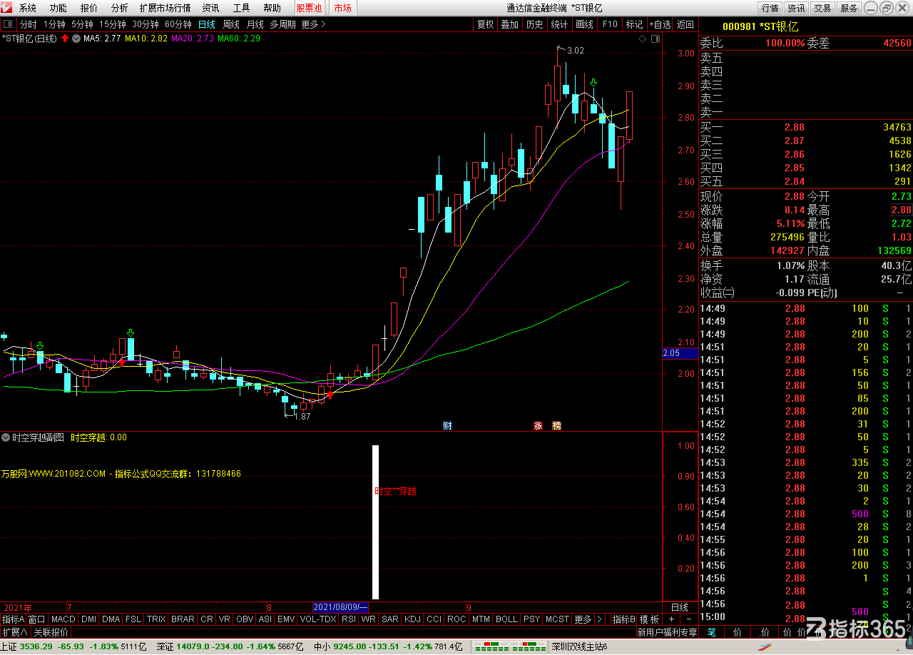Click 返回 to go back
The image size is (913, 655).
pos(685,24)
